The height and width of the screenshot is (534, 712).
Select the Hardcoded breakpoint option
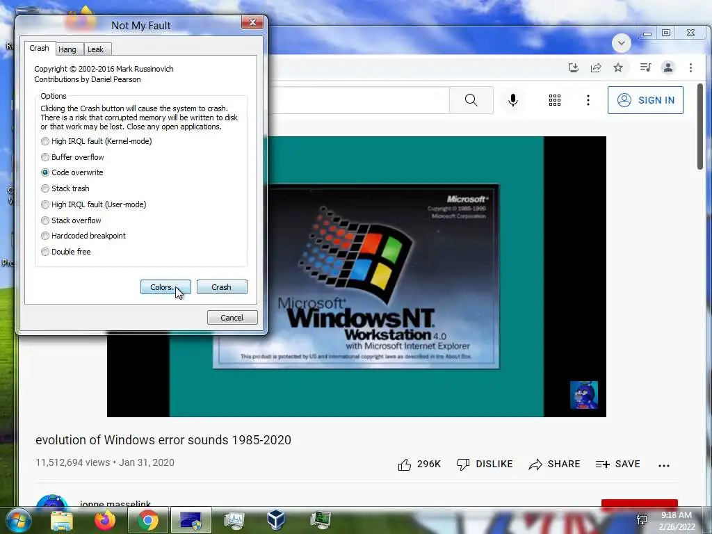pyautogui.click(x=83, y=236)
